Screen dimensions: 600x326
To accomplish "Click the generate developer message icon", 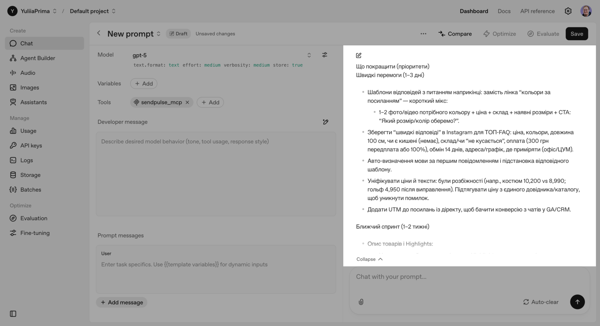I will click(325, 122).
